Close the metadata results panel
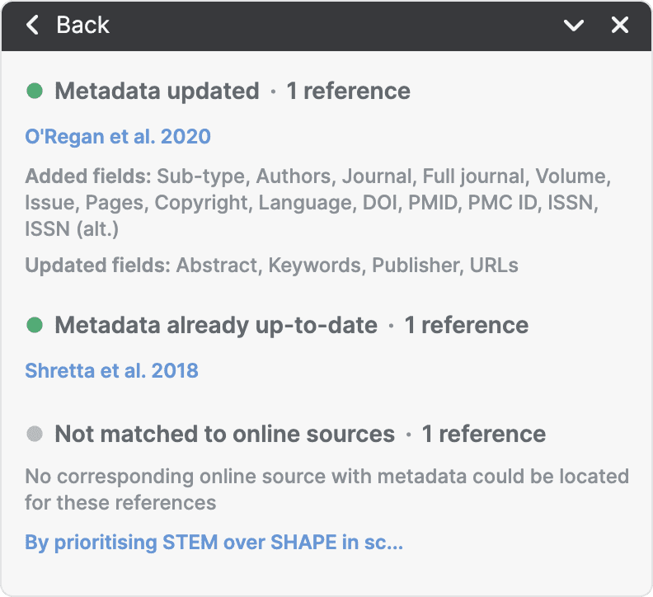This screenshot has width=653, height=597. [x=620, y=26]
